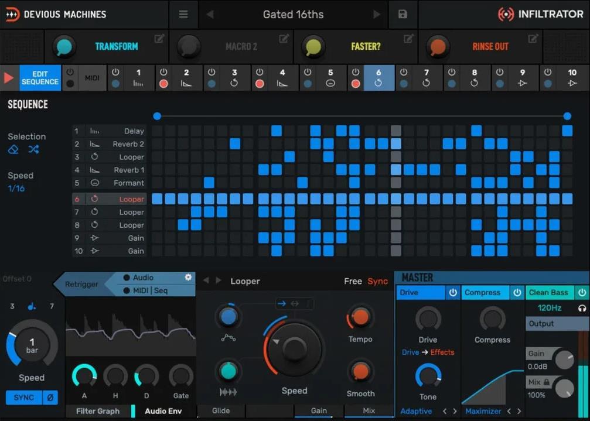Click the play sequence triangle button
The width and height of the screenshot is (590, 421).
(9, 78)
